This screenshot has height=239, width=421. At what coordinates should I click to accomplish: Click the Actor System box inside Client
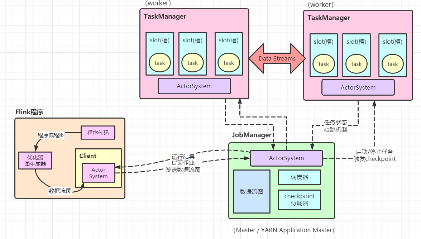99,173
